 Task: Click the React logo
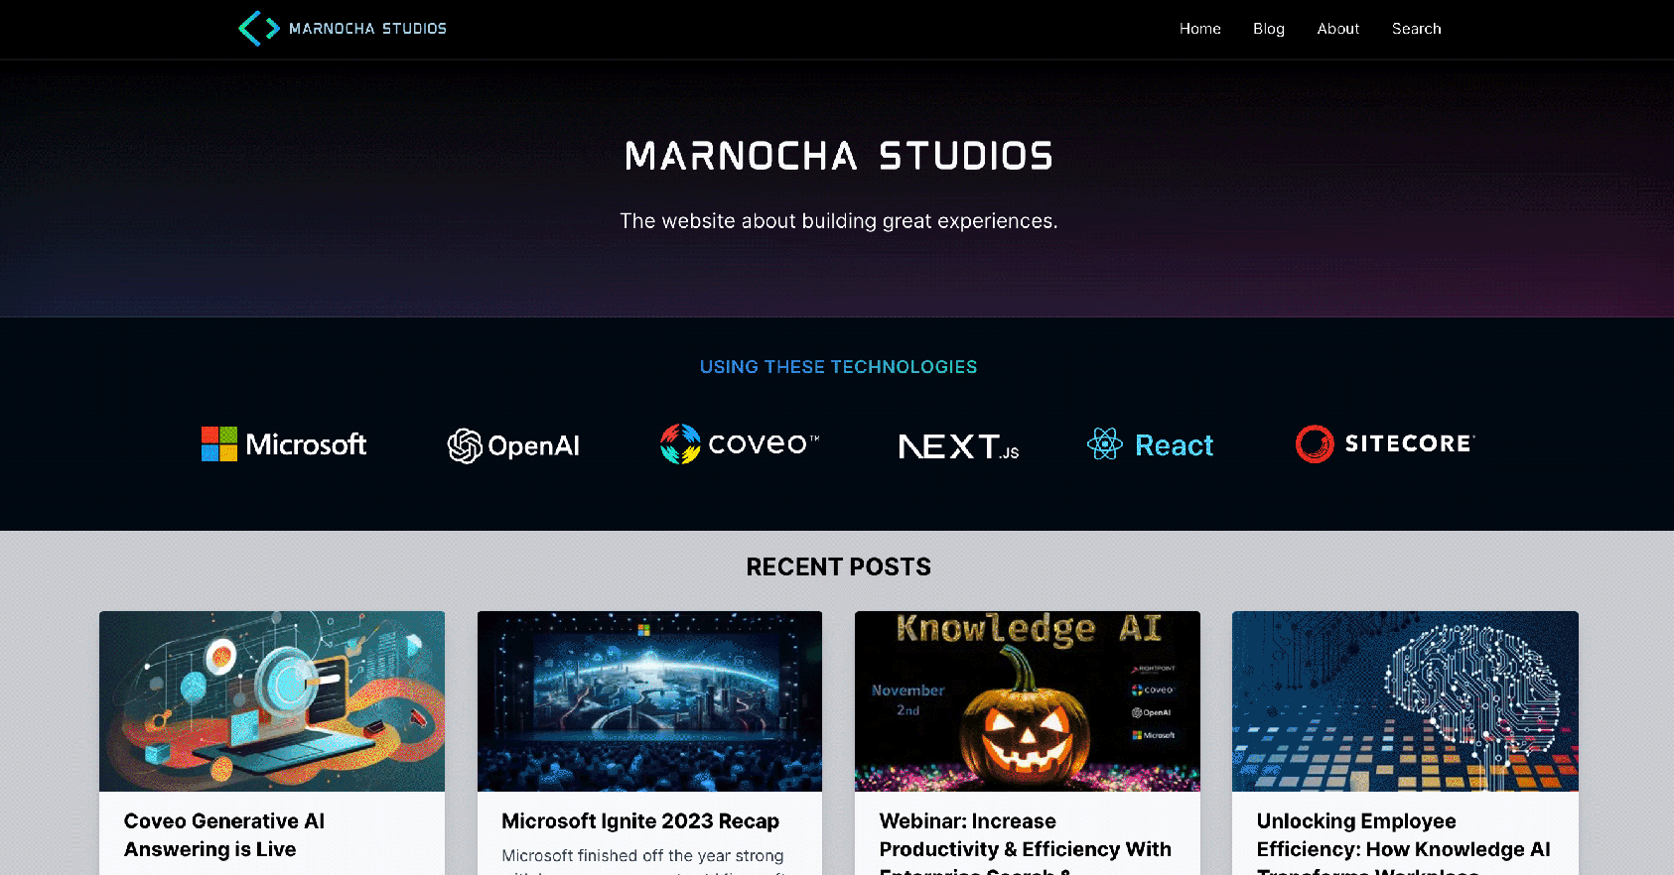[x=1150, y=444]
